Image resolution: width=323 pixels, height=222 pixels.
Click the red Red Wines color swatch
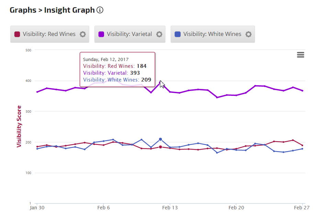click(x=17, y=34)
